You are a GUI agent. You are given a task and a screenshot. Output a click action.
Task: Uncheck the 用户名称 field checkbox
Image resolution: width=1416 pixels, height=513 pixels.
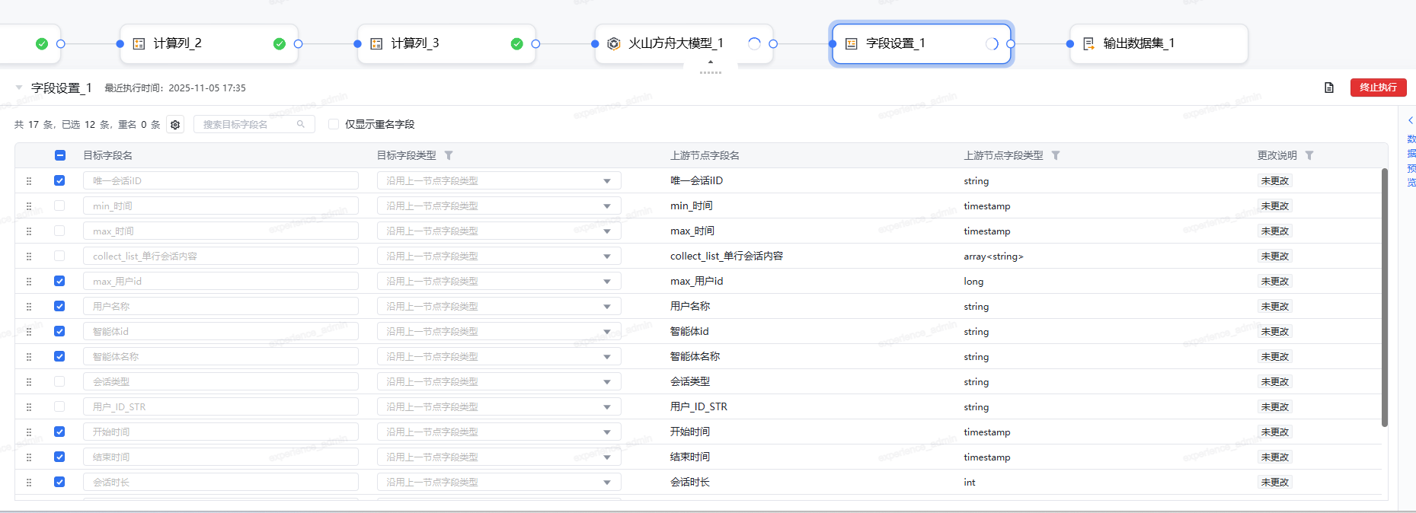click(59, 306)
